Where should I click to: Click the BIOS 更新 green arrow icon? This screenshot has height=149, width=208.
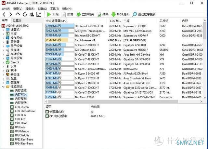[113, 14]
